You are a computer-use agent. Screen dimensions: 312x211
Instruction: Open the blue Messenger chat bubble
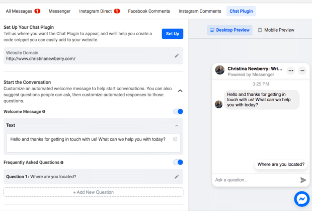tap(301, 199)
